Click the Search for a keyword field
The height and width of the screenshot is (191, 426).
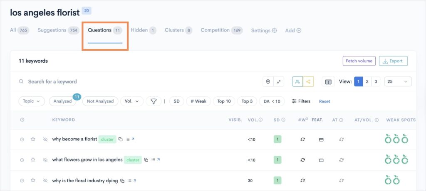tap(136, 82)
